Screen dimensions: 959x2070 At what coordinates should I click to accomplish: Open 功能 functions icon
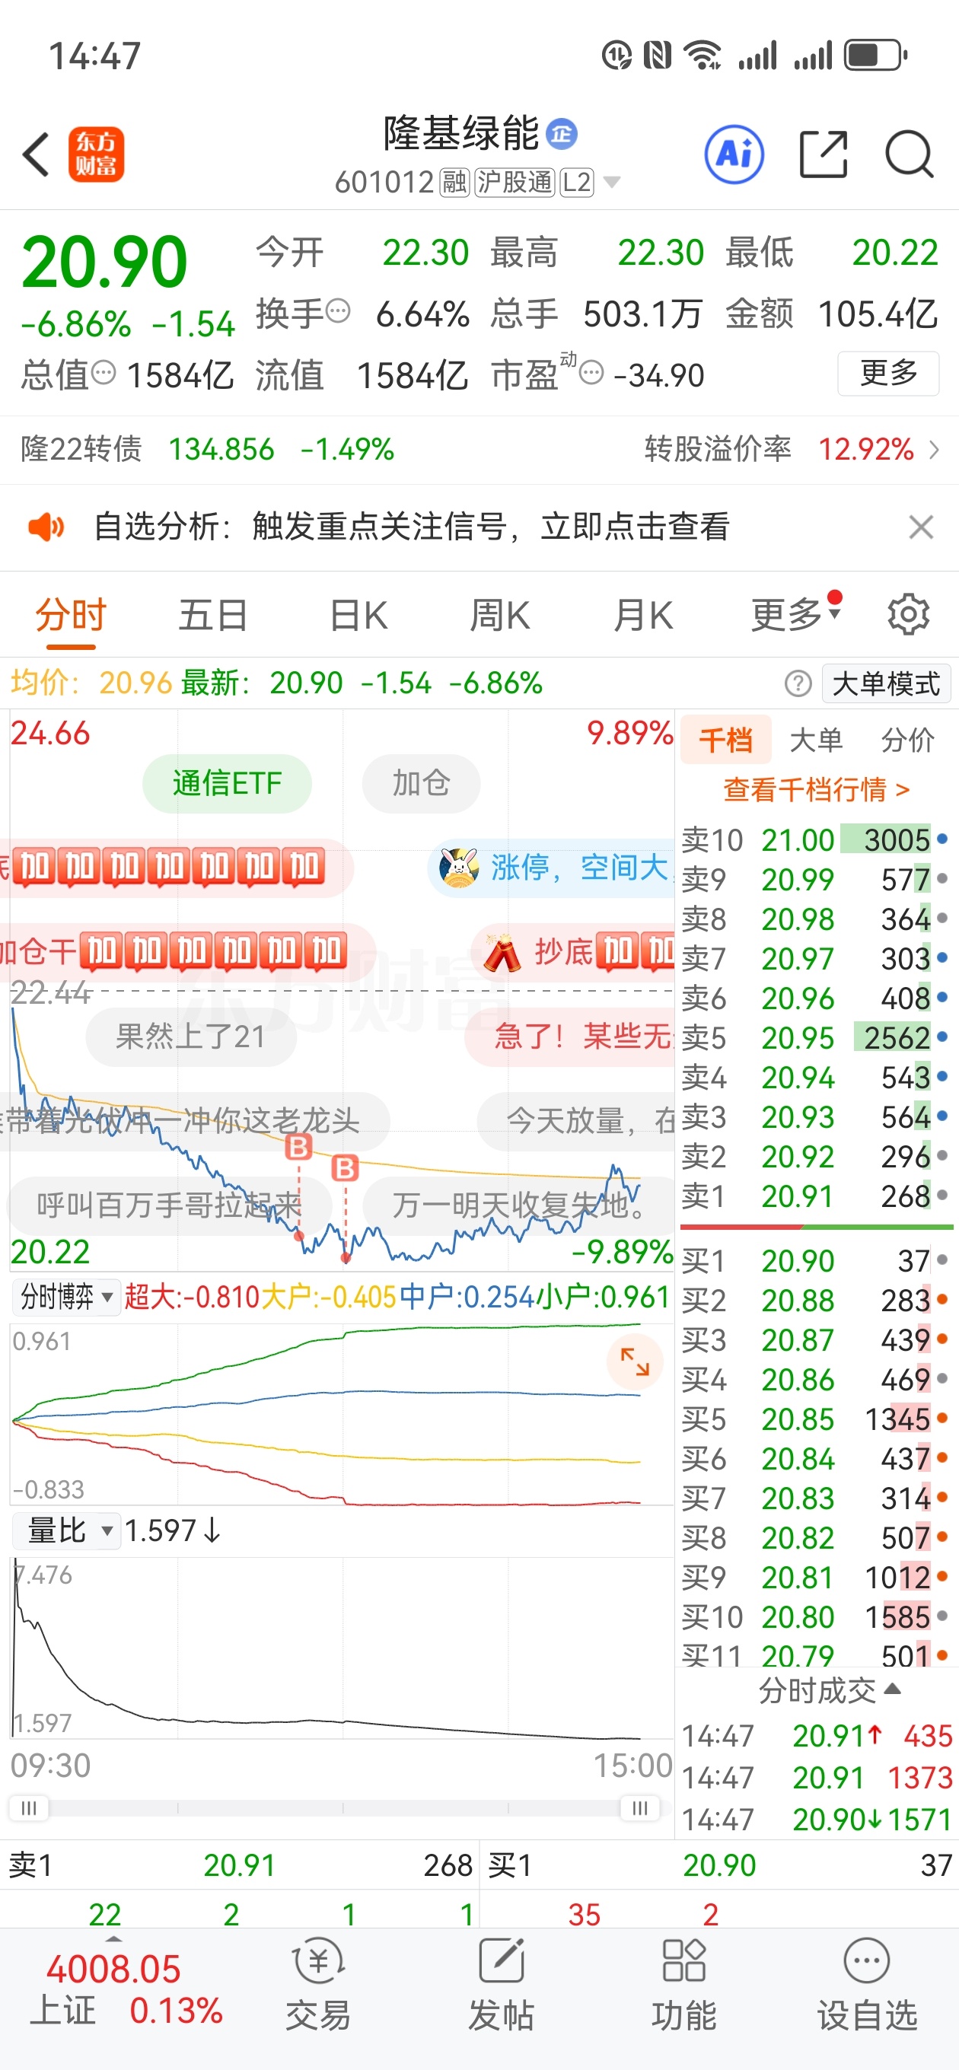[x=684, y=1985]
